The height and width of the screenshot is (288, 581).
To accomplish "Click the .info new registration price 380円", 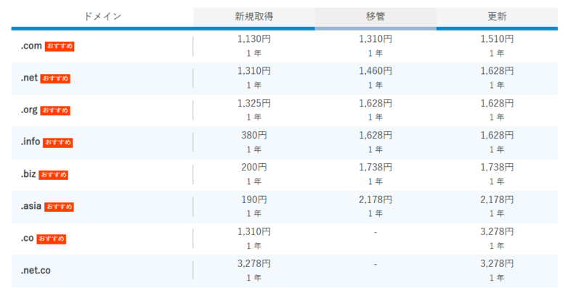I will (254, 136).
